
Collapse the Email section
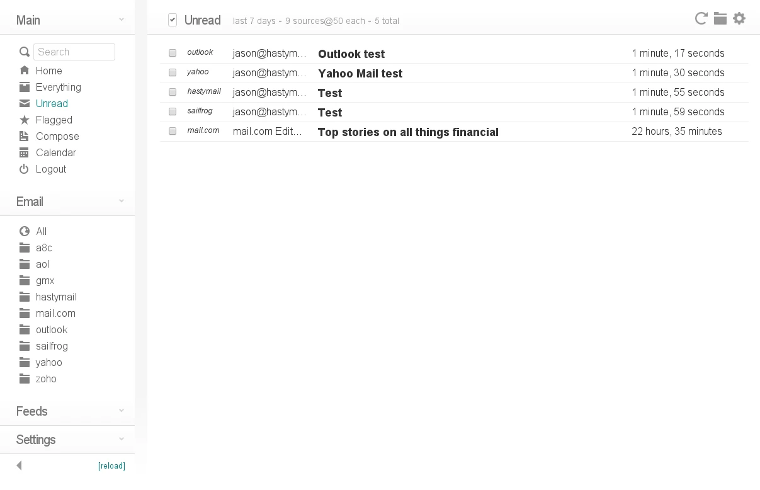pyautogui.click(x=121, y=201)
